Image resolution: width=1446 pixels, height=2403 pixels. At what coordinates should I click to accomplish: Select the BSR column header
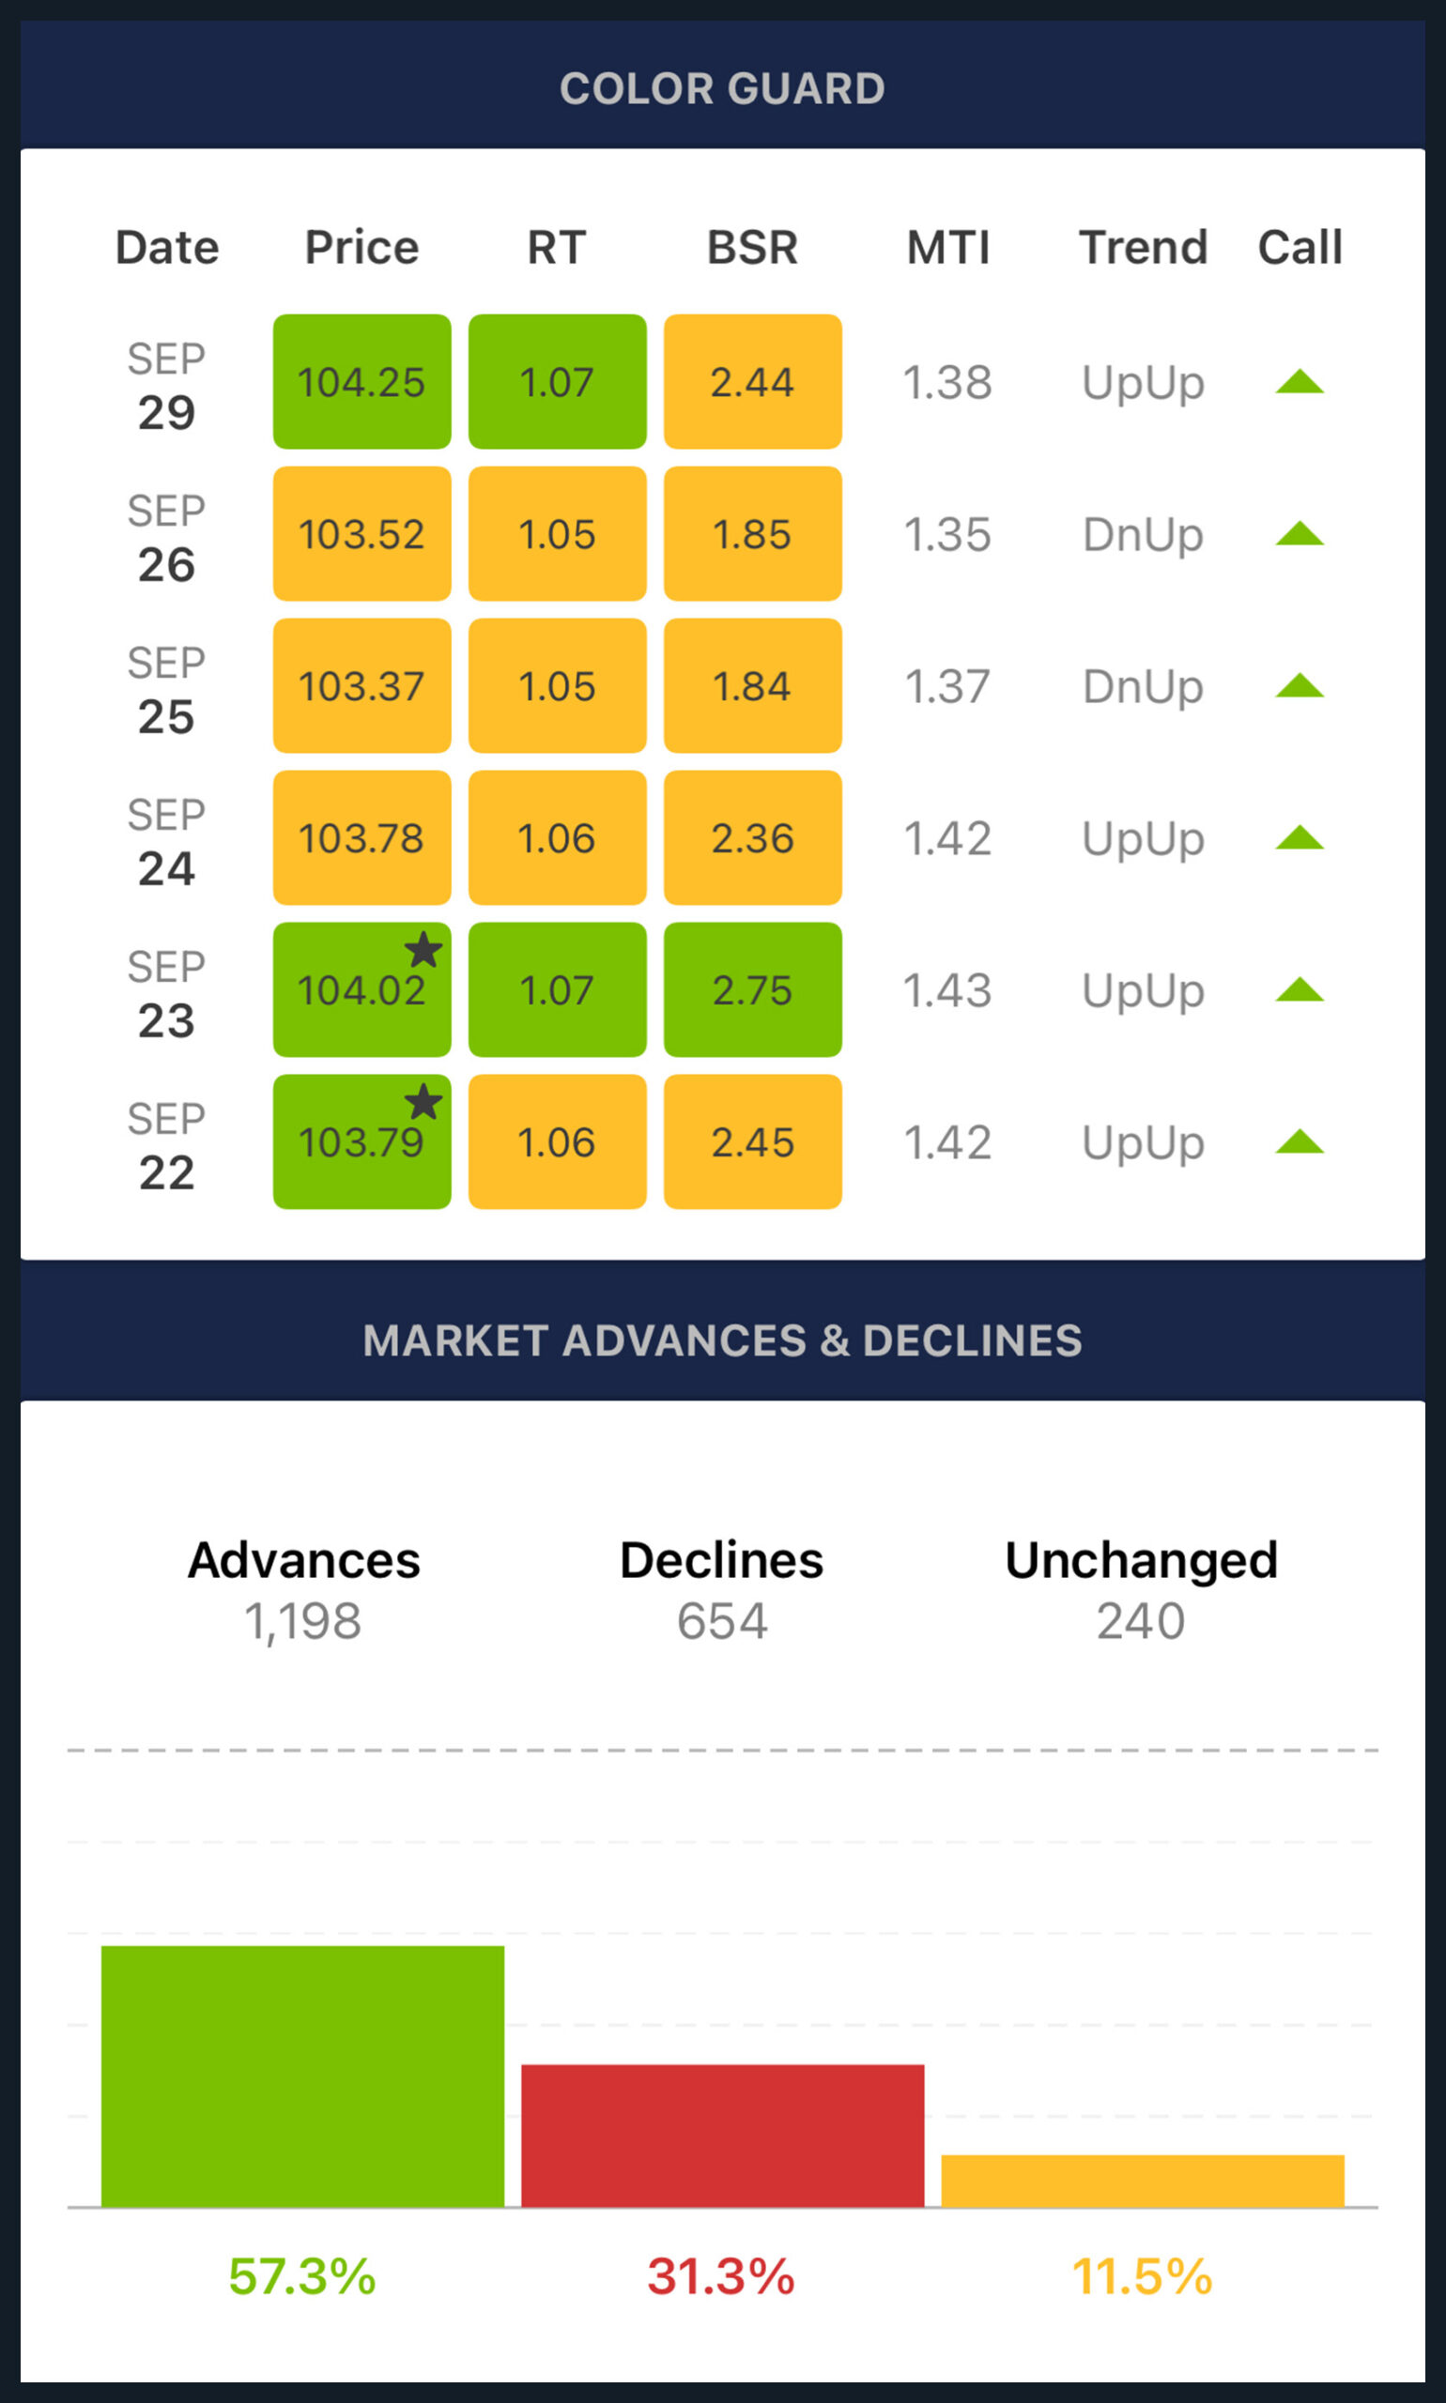[x=752, y=248]
